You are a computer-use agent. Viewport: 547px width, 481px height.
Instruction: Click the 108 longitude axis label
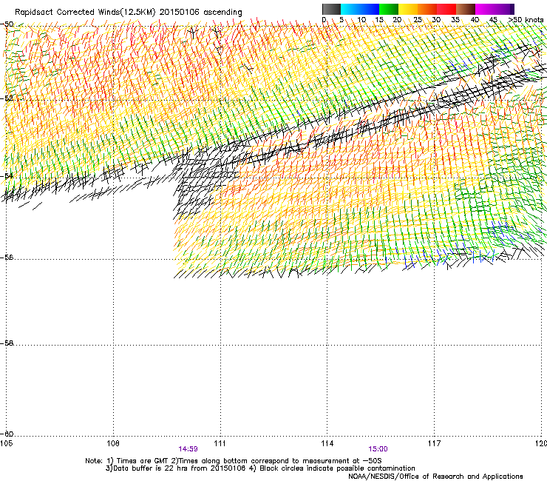(x=113, y=443)
